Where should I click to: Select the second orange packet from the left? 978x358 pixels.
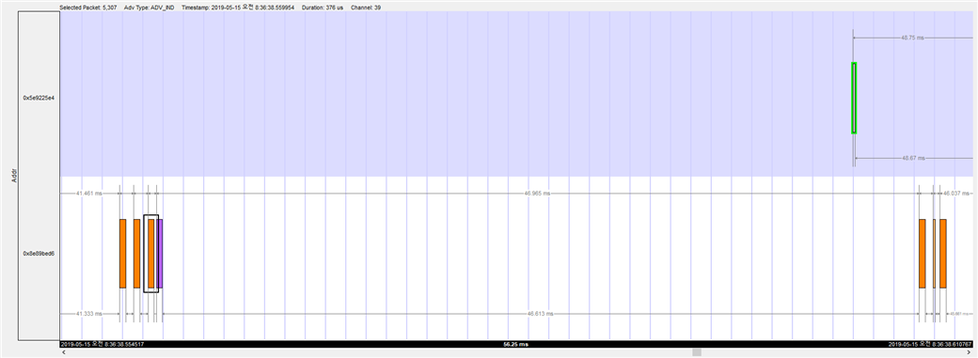click(136, 253)
